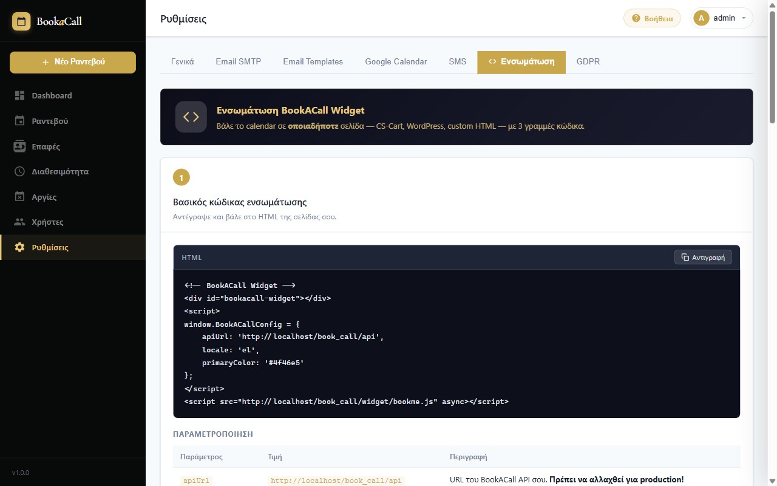This screenshot has width=777, height=486.
Task: Click the Χρήστες people icon
Action: [19, 222]
